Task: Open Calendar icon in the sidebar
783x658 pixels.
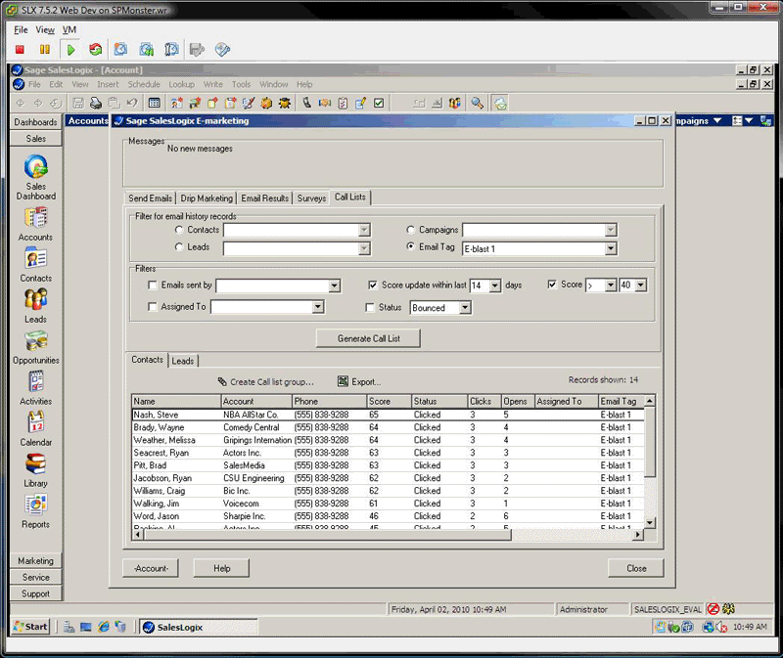Action: click(36, 423)
